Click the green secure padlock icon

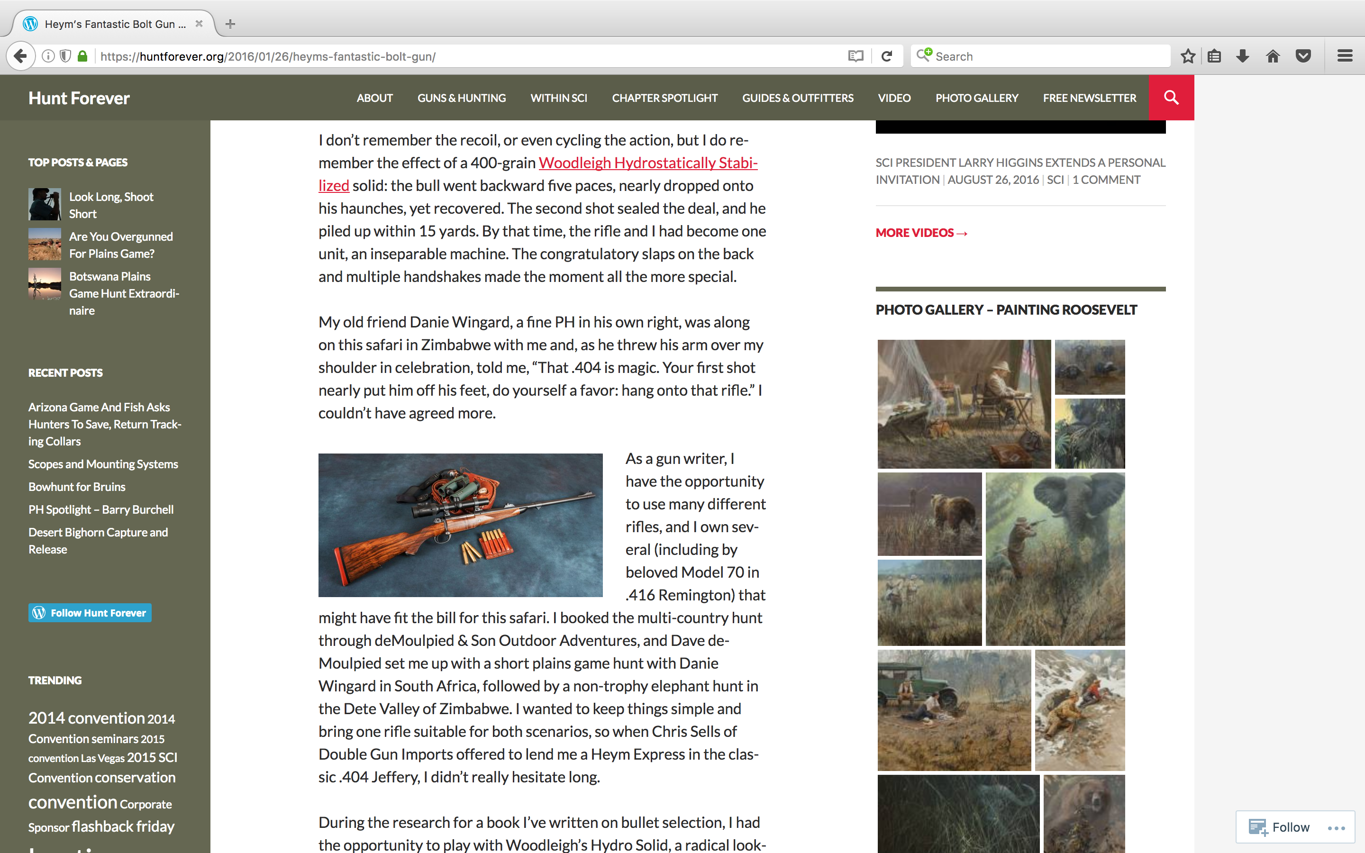pyautogui.click(x=82, y=56)
